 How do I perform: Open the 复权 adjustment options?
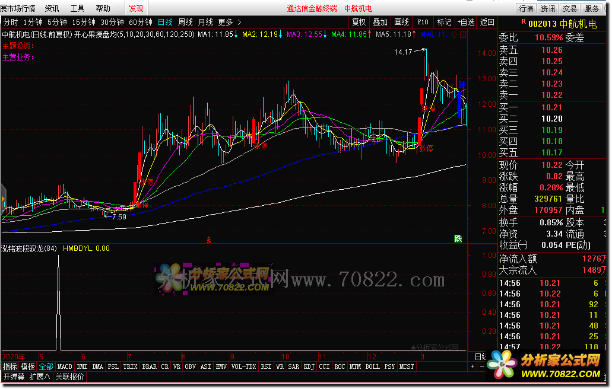(359, 22)
